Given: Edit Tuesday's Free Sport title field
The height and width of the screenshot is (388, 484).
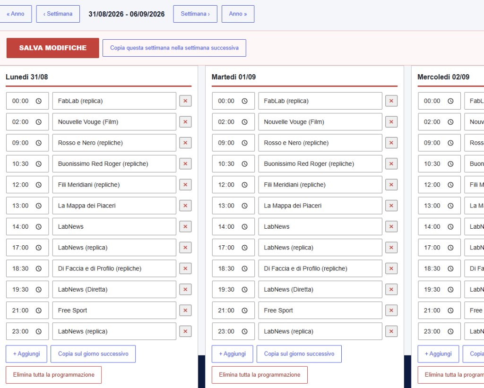Looking at the screenshot, I should pos(320,310).
